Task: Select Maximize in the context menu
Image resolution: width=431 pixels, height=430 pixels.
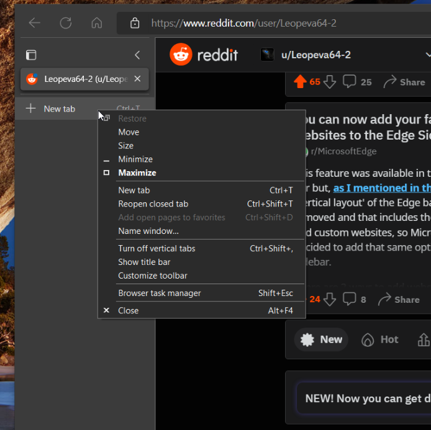Action: (x=201, y=172)
